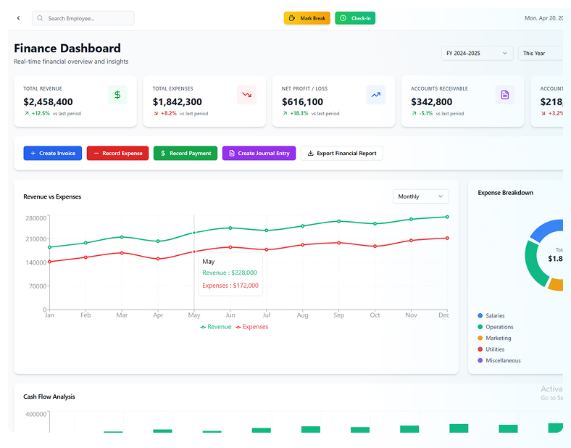Click the document icon on Accounts Receivable
This screenshot has height=448, width=571.
point(505,95)
